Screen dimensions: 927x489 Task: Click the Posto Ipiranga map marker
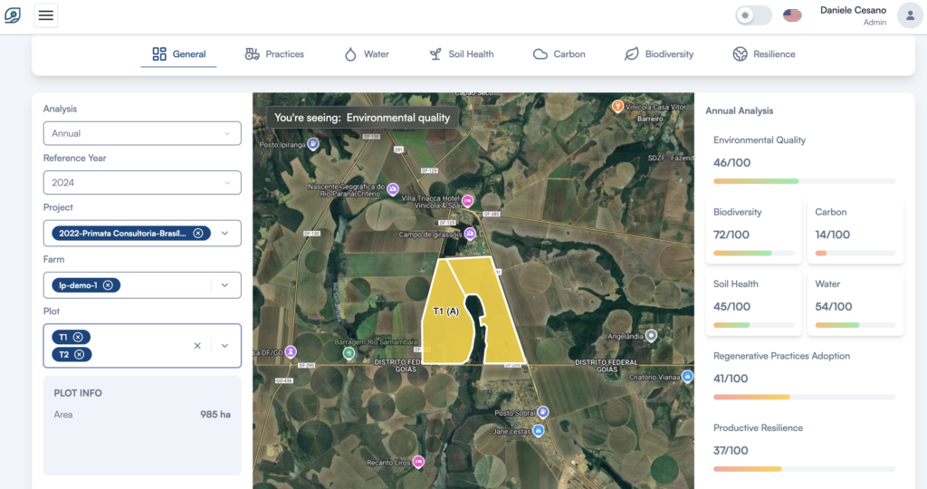point(313,144)
